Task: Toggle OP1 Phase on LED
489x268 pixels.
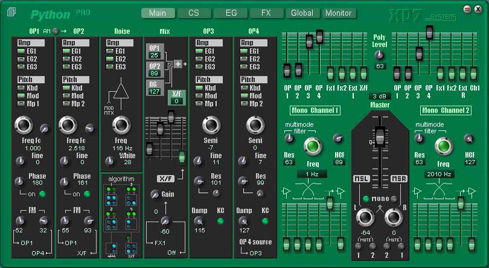Action: click(42, 194)
